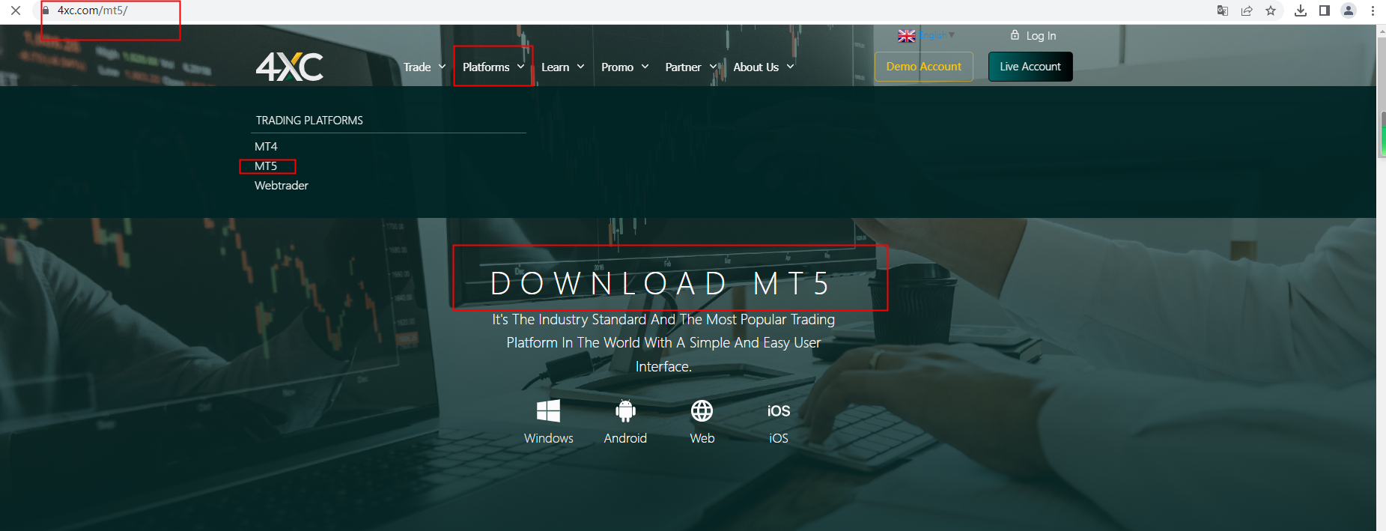This screenshot has width=1386, height=531.
Task: Open the browser profile avatar
Action: click(1349, 10)
